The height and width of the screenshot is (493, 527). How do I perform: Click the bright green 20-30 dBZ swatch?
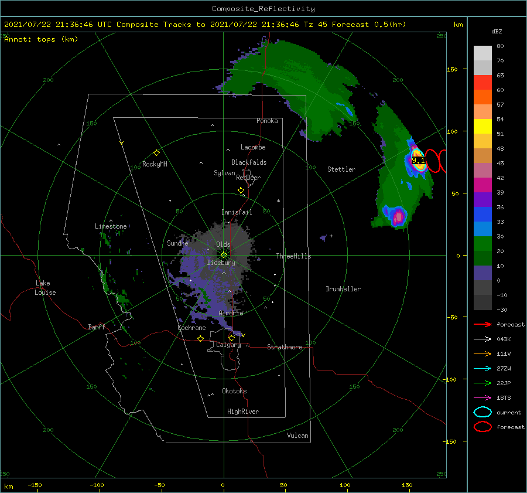[x=482, y=244]
